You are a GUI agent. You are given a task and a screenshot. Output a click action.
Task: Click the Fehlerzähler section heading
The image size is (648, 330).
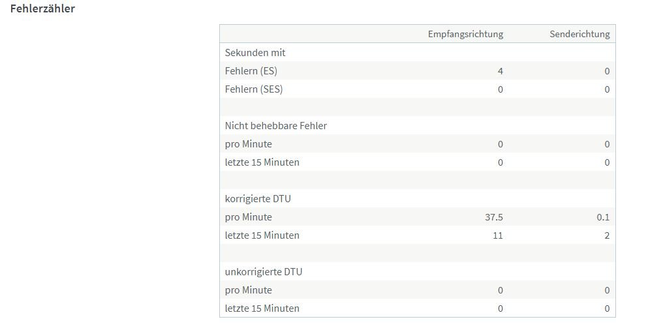42,9
